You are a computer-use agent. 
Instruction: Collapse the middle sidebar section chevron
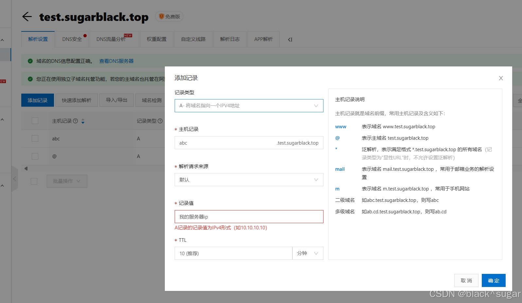point(2,119)
